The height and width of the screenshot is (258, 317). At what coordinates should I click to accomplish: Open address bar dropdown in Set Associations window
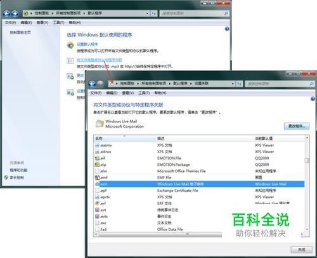(233, 84)
